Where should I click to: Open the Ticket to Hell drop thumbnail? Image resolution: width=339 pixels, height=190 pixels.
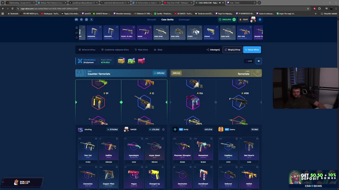pos(127,33)
